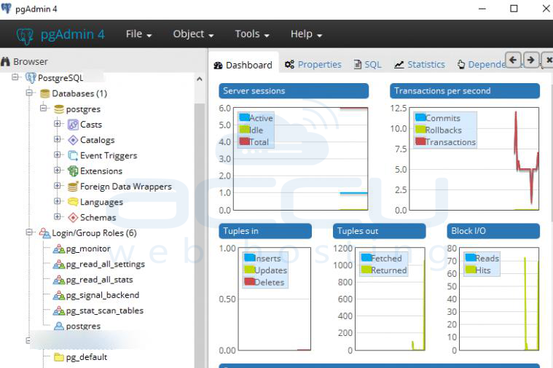Click the postgres database cylinder icon
The height and width of the screenshot is (368, 553).
[x=59, y=109]
